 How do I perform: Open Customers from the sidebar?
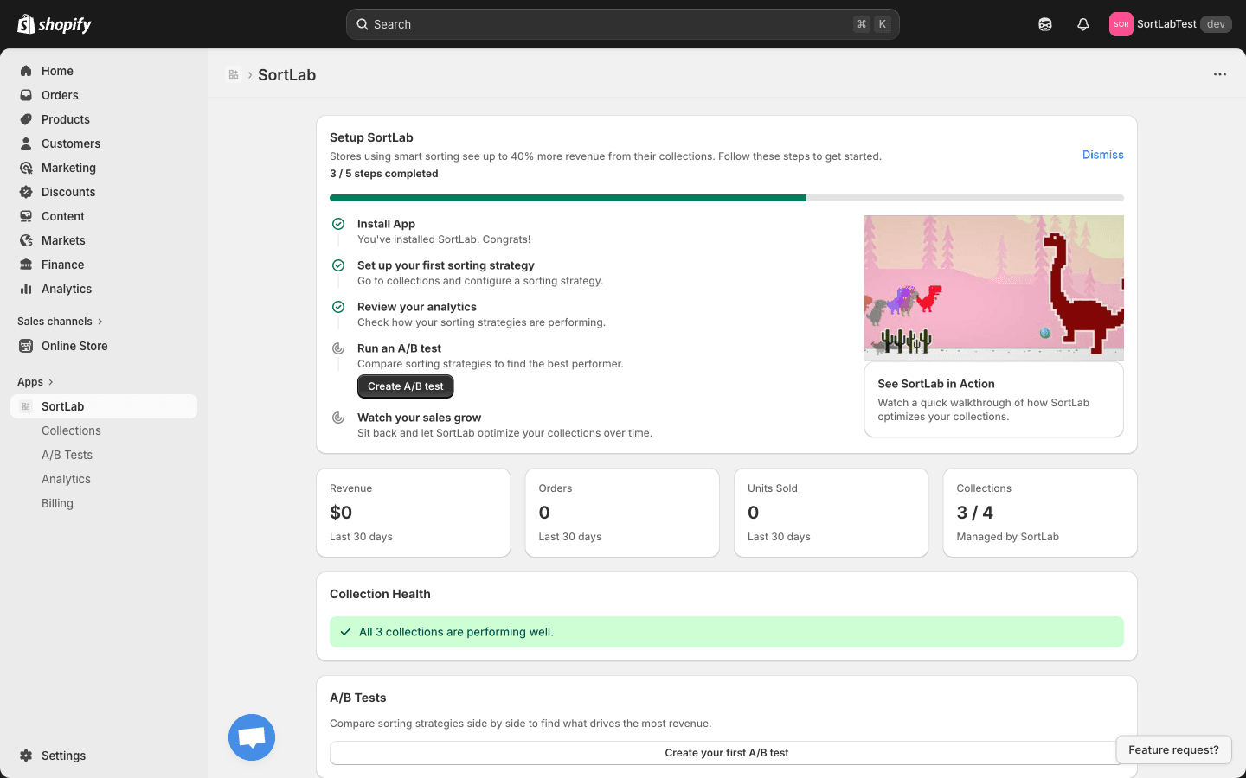[x=26, y=143]
